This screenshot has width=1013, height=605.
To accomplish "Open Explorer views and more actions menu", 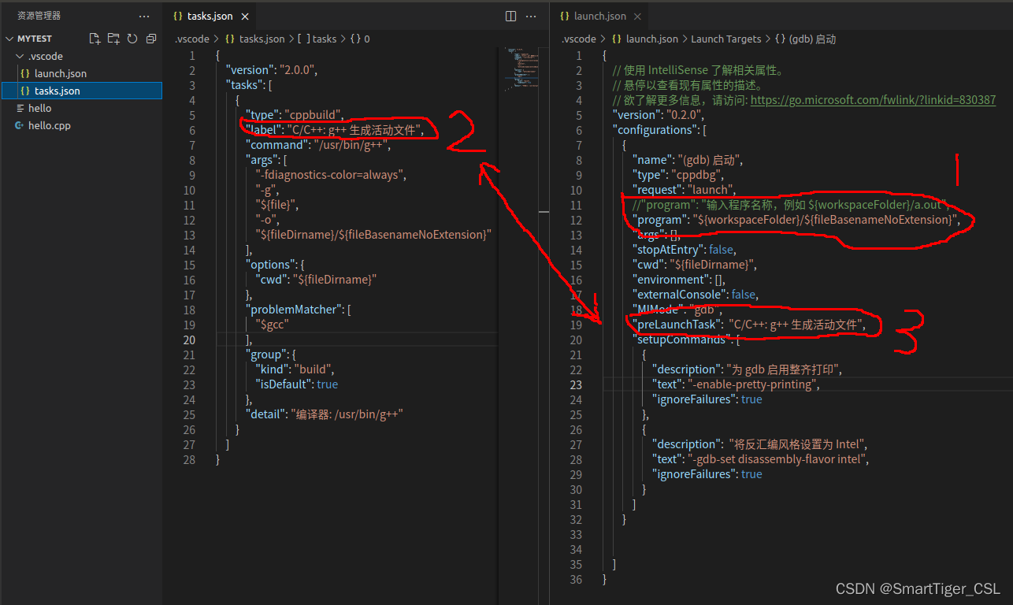I will coord(143,16).
